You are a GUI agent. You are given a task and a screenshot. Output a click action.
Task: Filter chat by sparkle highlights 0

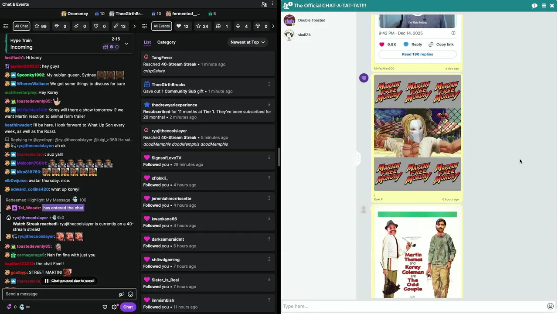point(80,26)
